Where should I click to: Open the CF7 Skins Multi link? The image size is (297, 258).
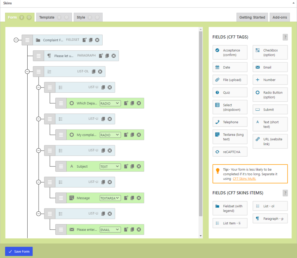click(x=244, y=179)
